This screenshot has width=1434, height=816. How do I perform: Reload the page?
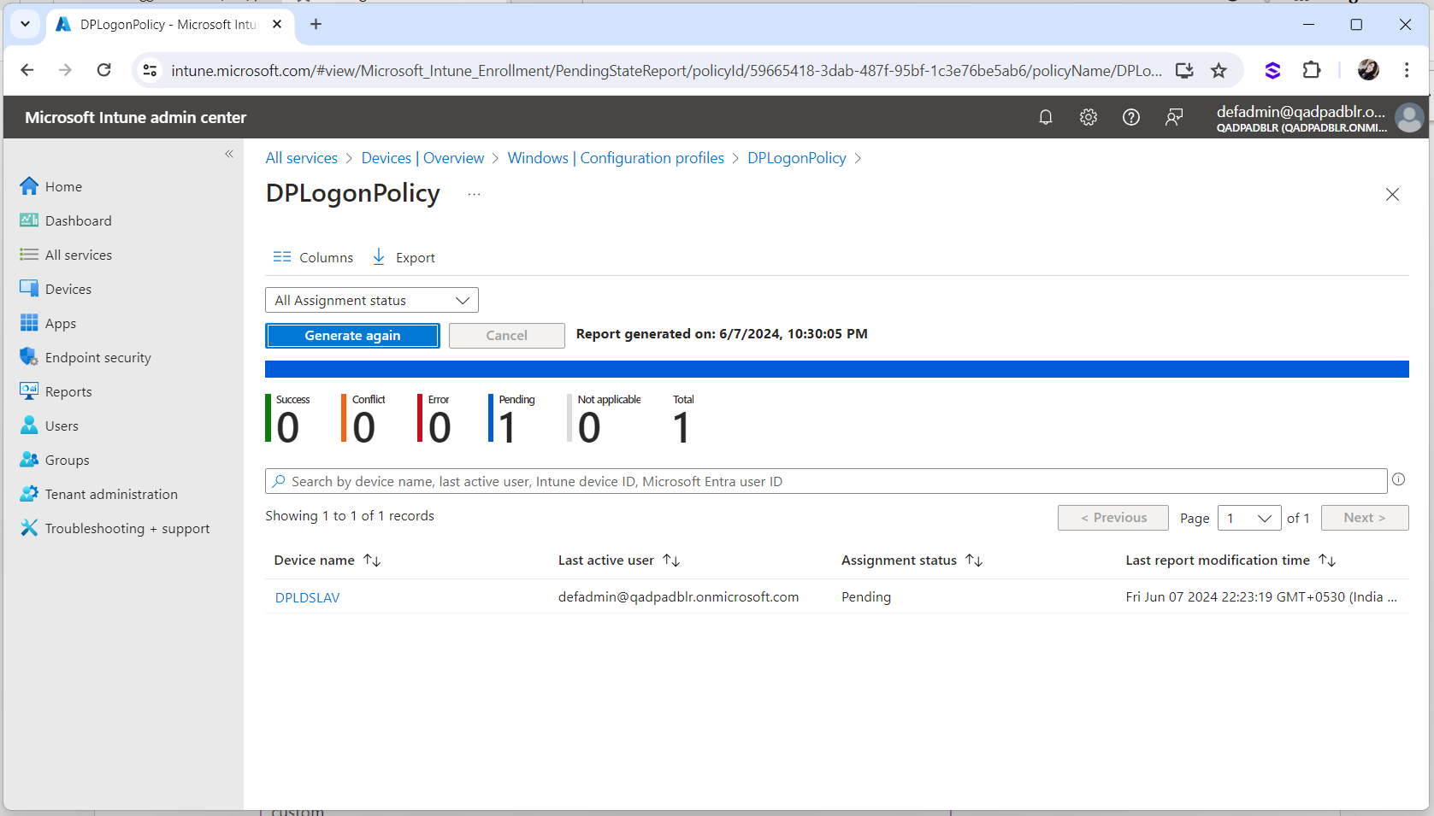point(103,70)
